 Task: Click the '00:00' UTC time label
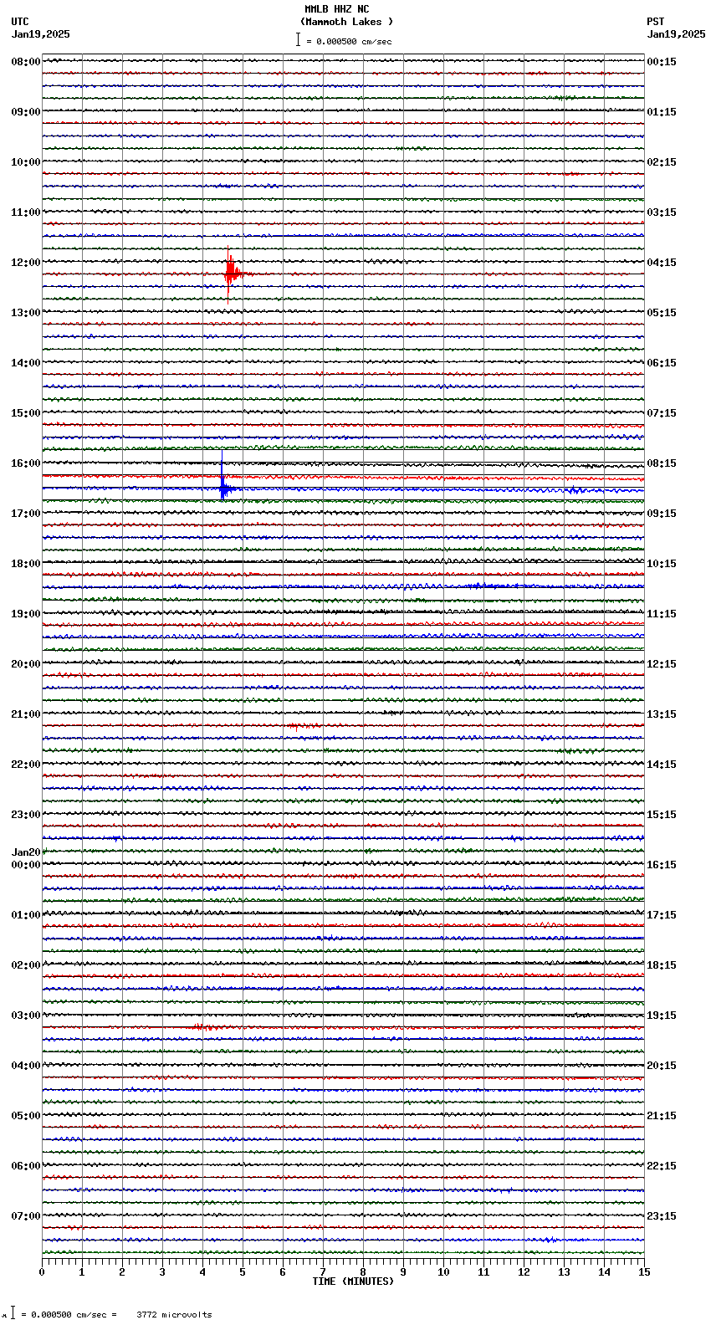[25, 865]
